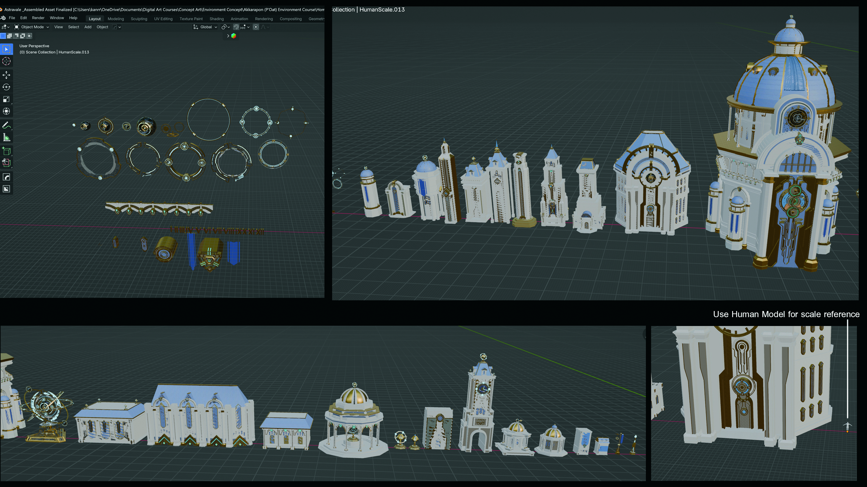Image resolution: width=867 pixels, height=487 pixels.
Task: Expand the chevron beside the colored cube
Action: tap(228, 36)
